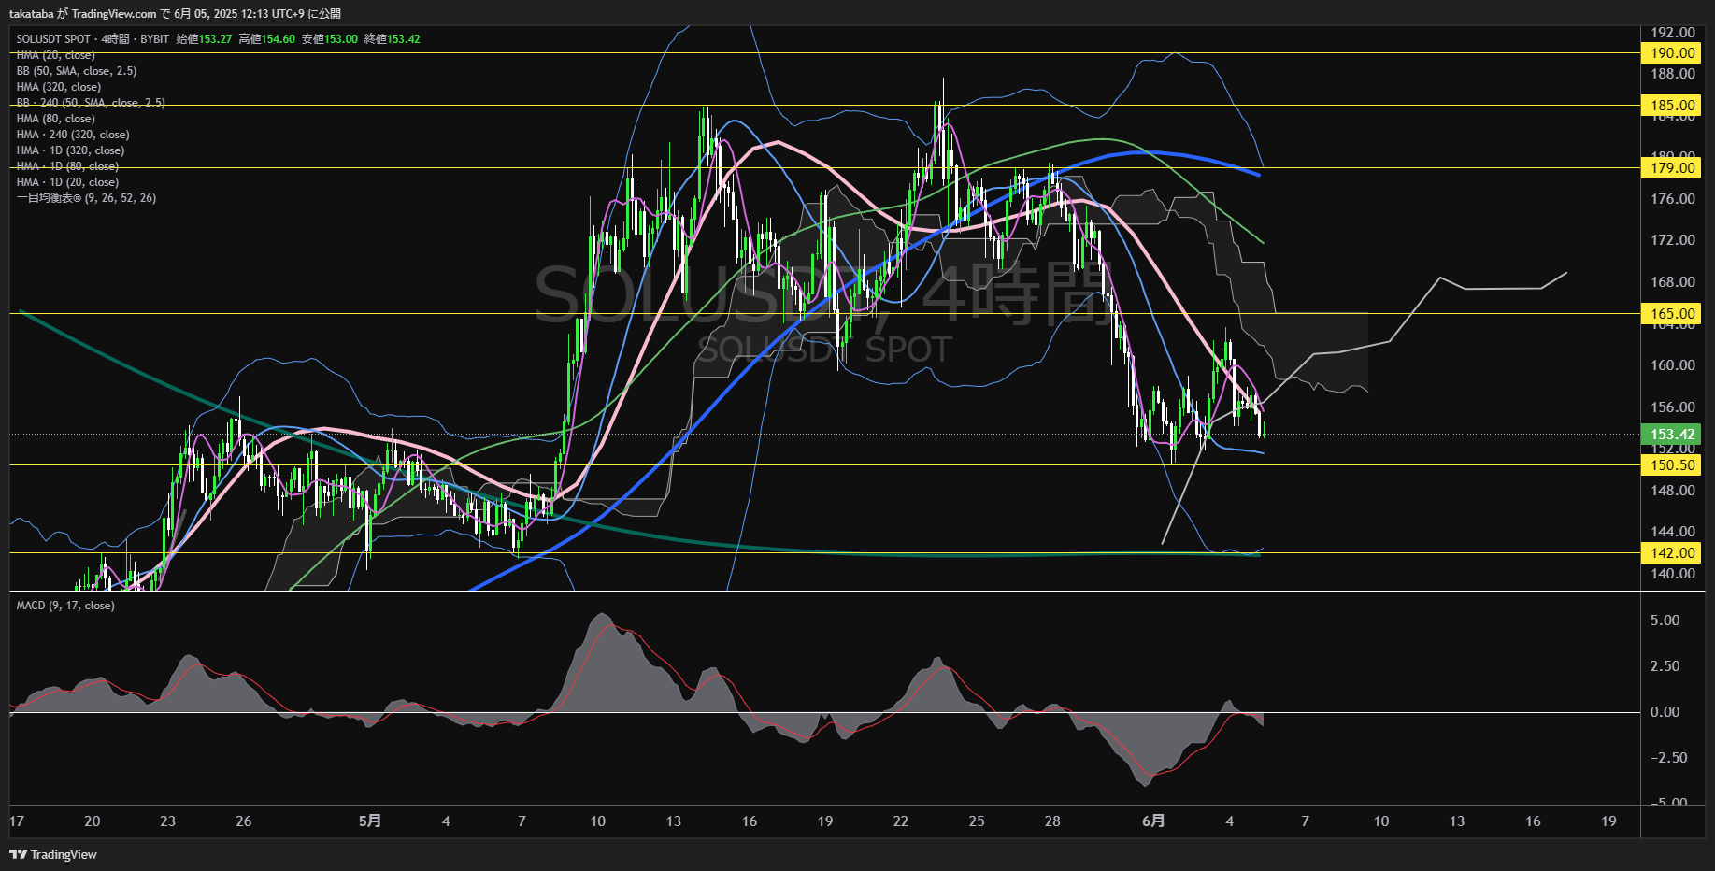Click the 176.00 price axis label
Image resolution: width=1715 pixels, height=871 pixels.
[1672, 199]
